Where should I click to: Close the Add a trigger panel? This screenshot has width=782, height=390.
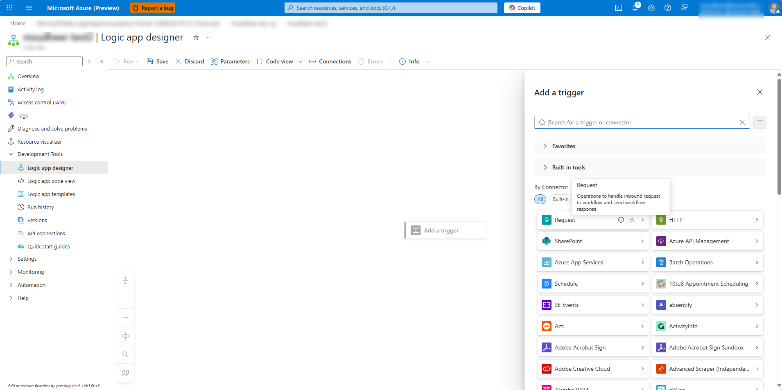[760, 92]
